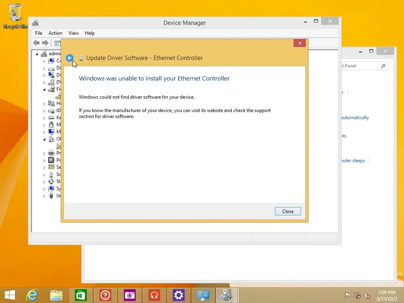
Task: Select the Human Interface Devices category icon
Action: click(51, 103)
